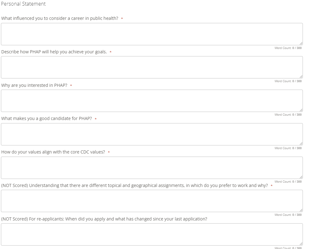The width and height of the screenshot is (310, 249).
Task: Click resize corner of geographical assignments text area
Action: 301,211
